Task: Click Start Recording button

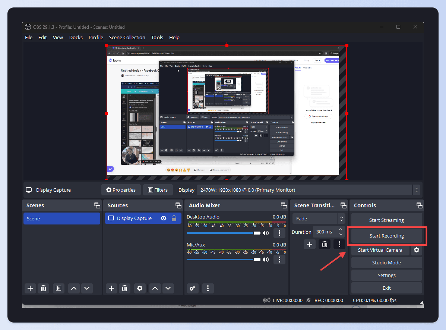Action: click(x=386, y=236)
